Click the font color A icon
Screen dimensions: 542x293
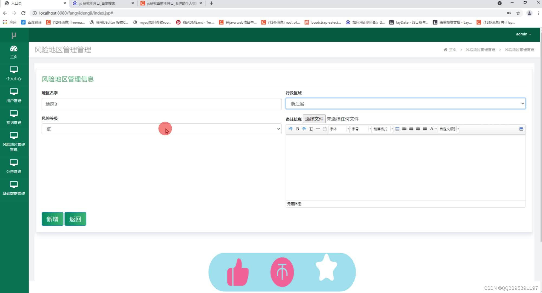click(431, 129)
